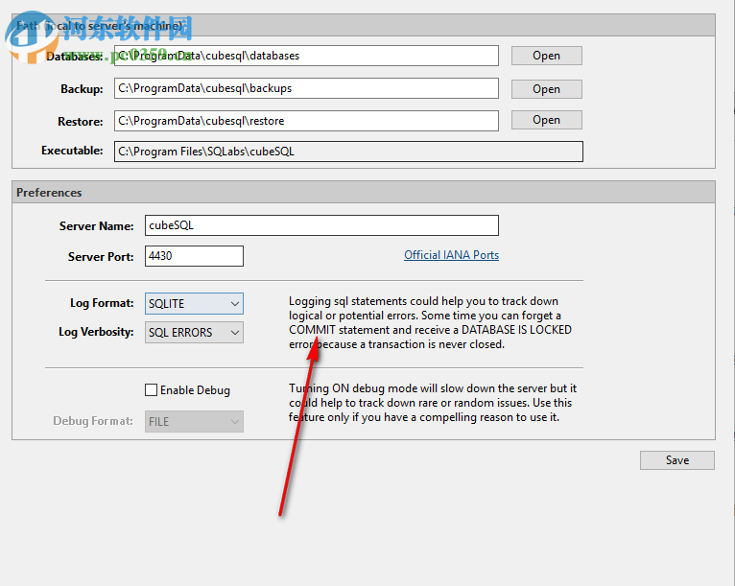735x586 pixels.
Task: Open the disabled Debug Format dropdown
Action: pos(194,422)
